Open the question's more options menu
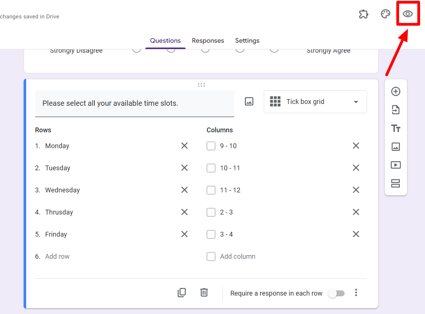The height and width of the screenshot is (314, 425). 356,293
